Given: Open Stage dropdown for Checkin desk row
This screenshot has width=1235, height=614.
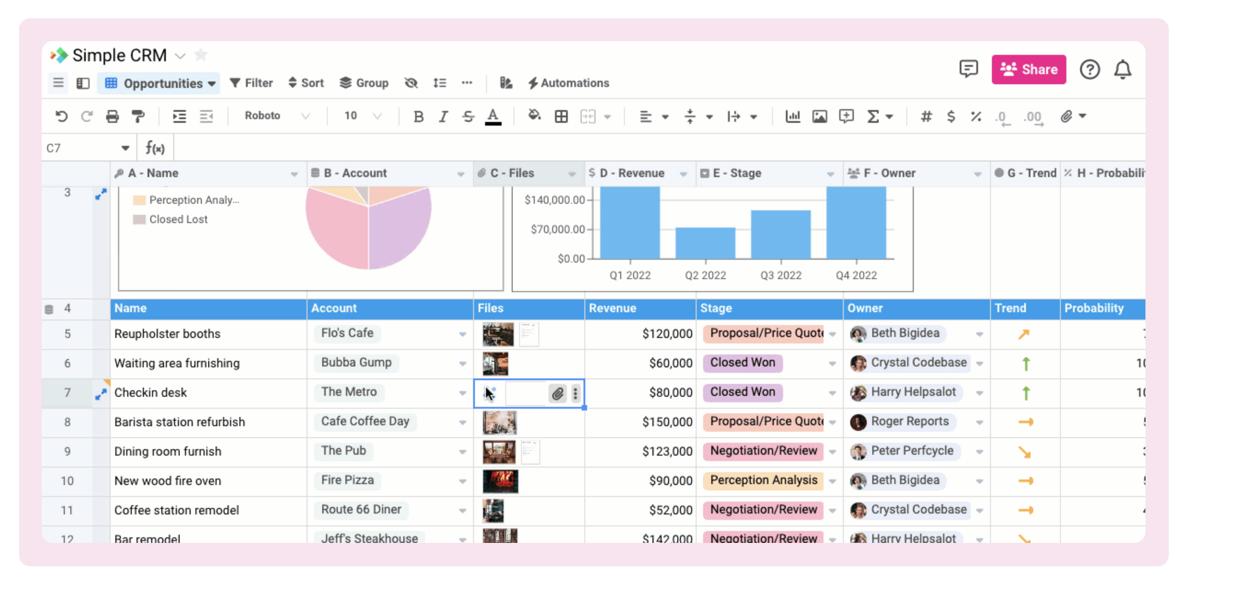Looking at the screenshot, I should [x=832, y=393].
